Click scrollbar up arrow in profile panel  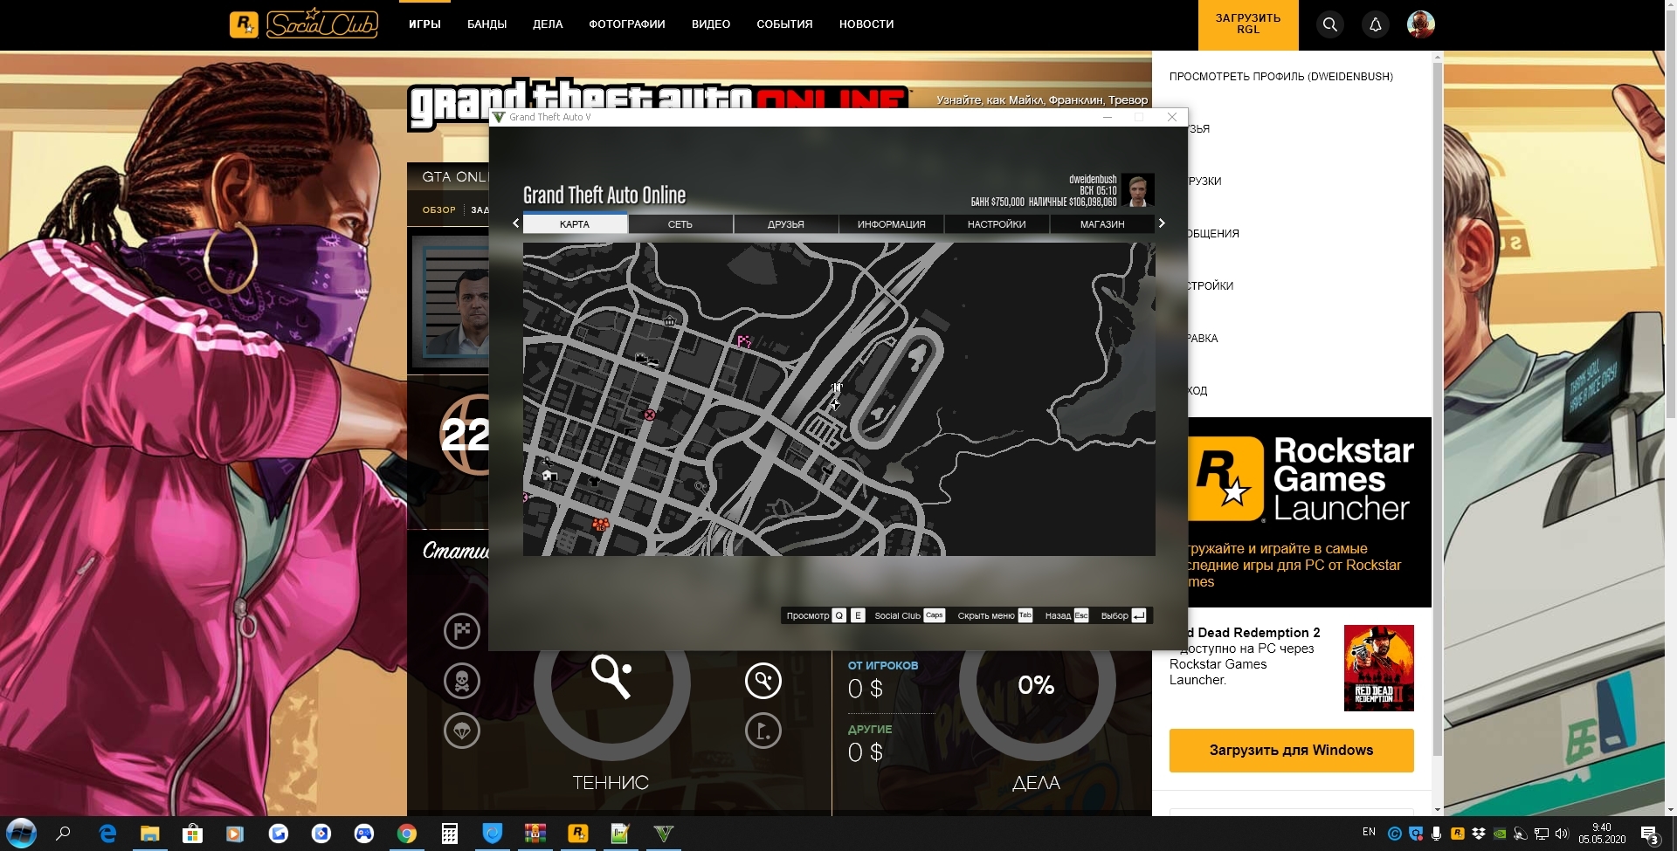[x=1438, y=58]
